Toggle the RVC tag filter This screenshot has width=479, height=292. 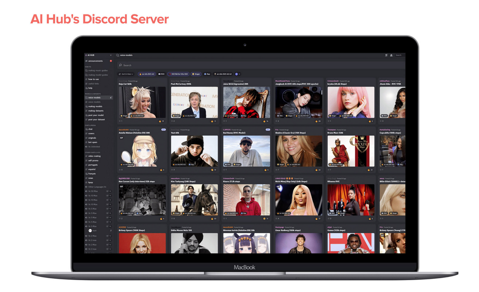click(x=161, y=74)
